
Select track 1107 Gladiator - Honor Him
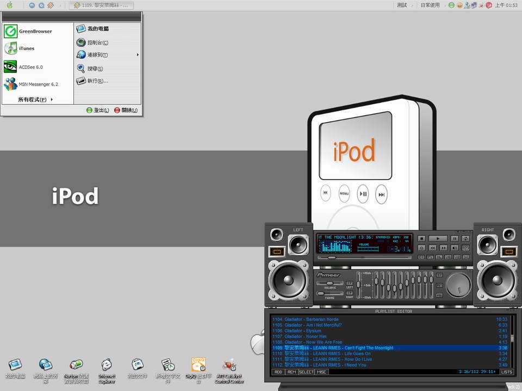pos(389,336)
